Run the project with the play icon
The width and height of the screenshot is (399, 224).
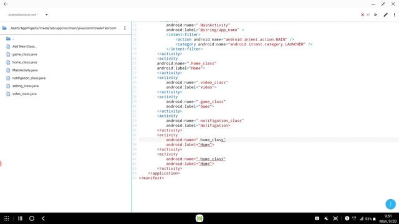(x=375, y=15)
